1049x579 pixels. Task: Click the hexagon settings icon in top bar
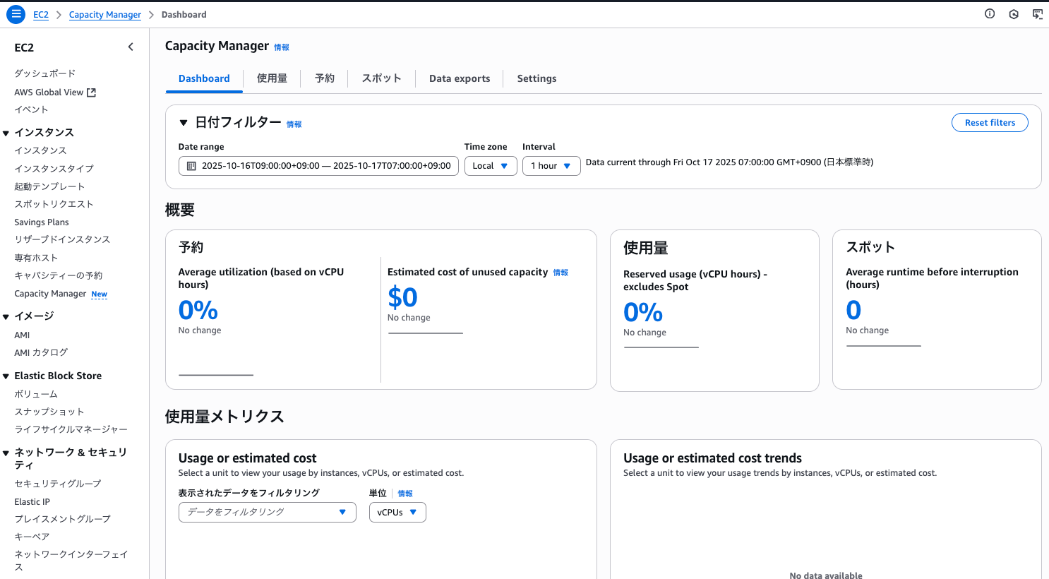pos(1014,14)
